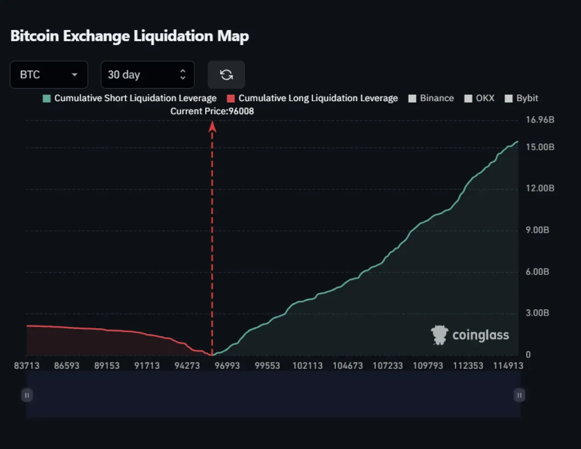Click the 15.00B y-axis value
The height and width of the screenshot is (449, 581).
(540, 147)
